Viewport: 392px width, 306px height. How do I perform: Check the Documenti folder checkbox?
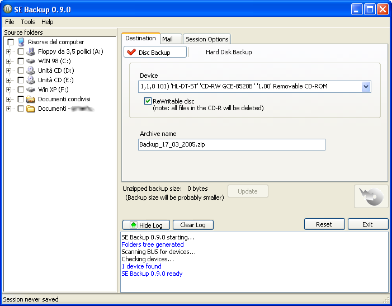point(21,109)
